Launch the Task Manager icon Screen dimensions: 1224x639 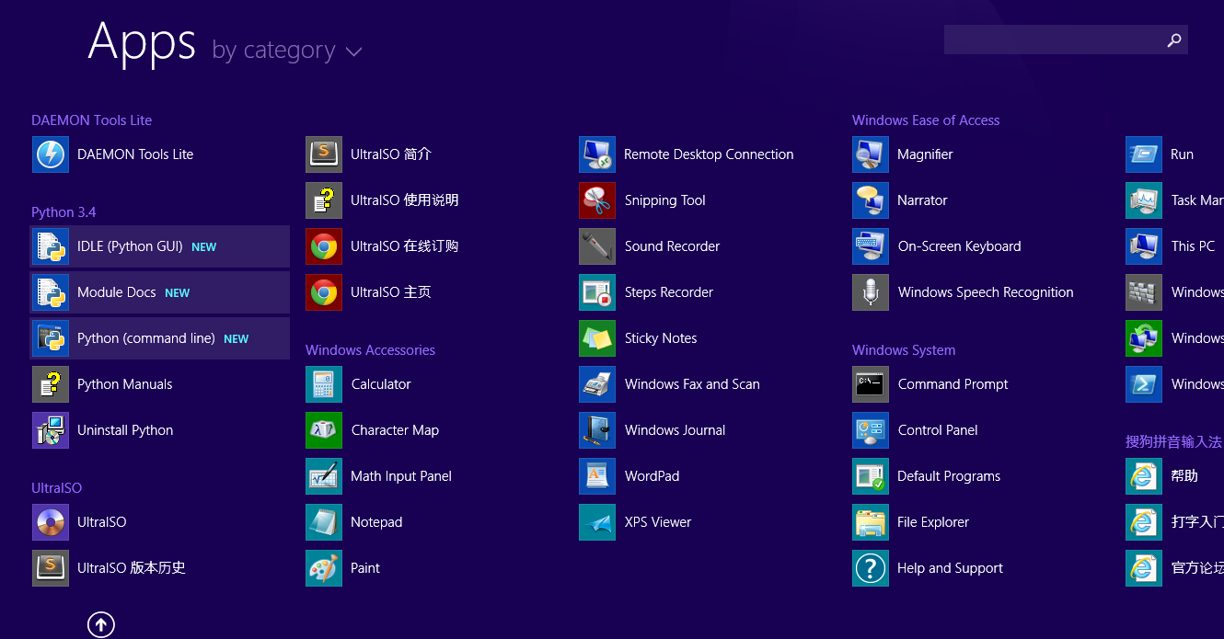[x=1144, y=200]
